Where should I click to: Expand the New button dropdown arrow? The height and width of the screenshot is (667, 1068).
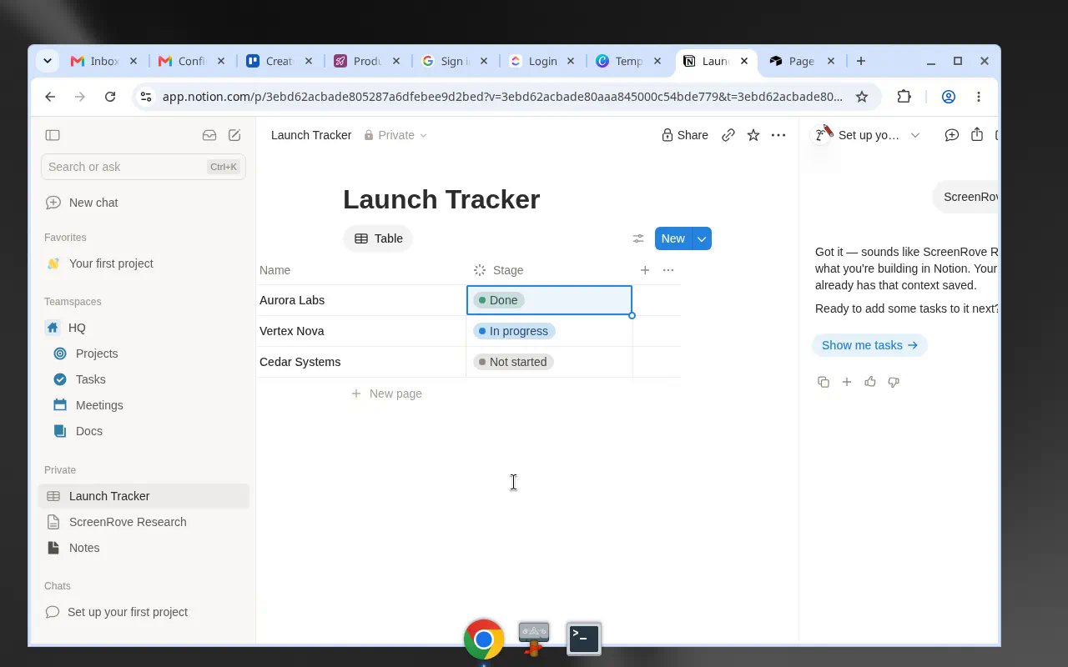pyautogui.click(x=702, y=238)
